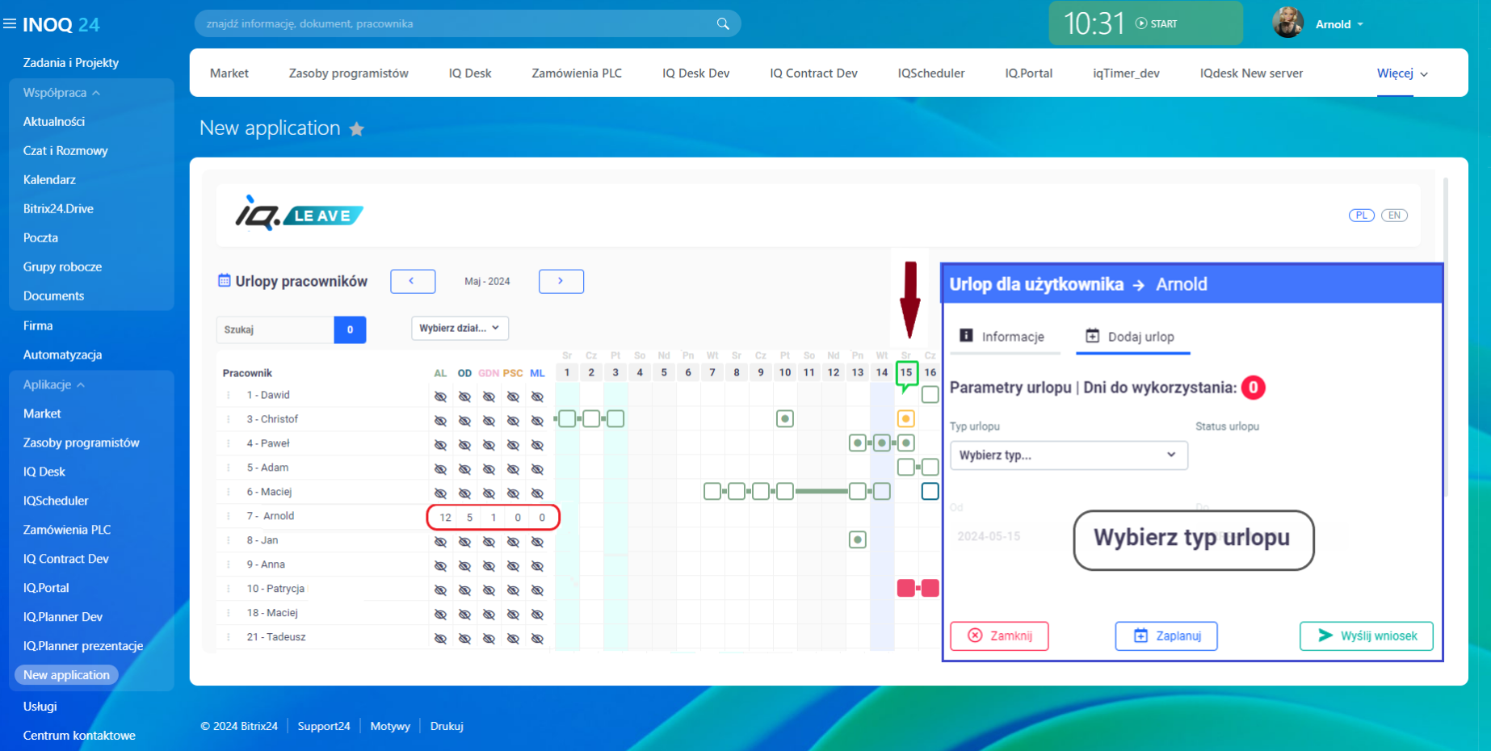
Task: Collapse the Współpraca sidebar section
Action: point(61,93)
